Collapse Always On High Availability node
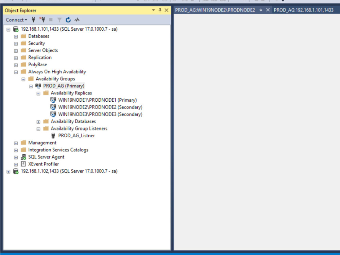Screen dimensions: 340x255 pos(16,72)
